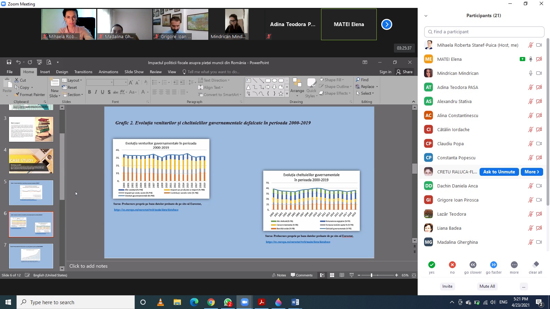Click the 'go slower' reaction icon
Image resolution: width=550 pixels, height=309 pixels.
(473, 265)
